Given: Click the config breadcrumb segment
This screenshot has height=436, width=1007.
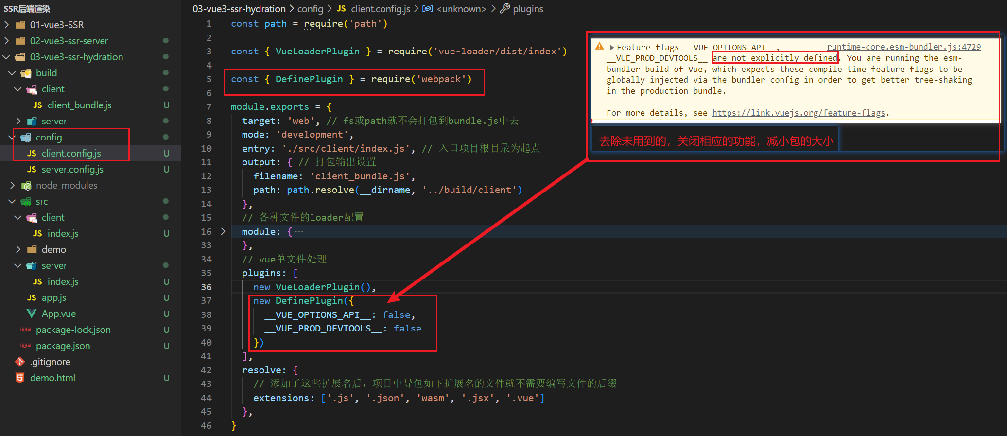Looking at the screenshot, I should [x=310, y=9].
